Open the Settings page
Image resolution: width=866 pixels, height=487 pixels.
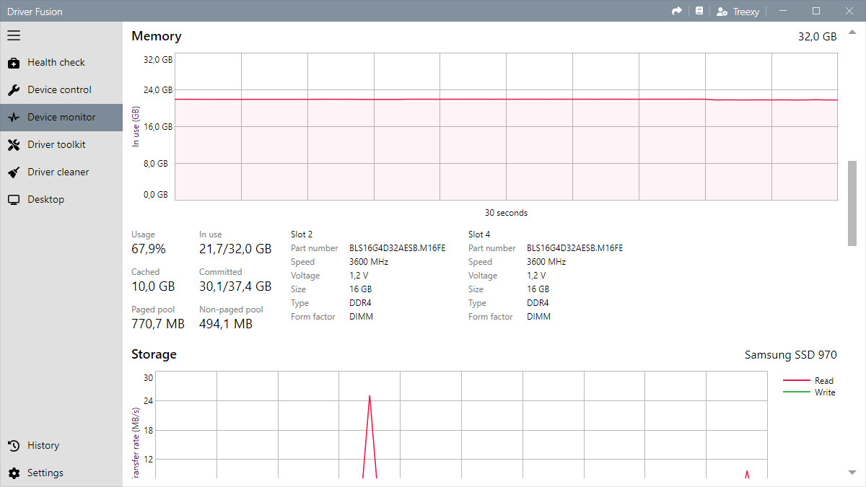click(61, 473)
